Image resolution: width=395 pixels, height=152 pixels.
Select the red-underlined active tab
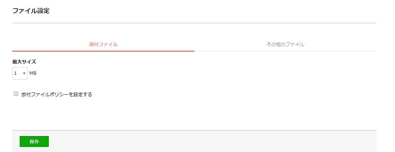(103, 44)
